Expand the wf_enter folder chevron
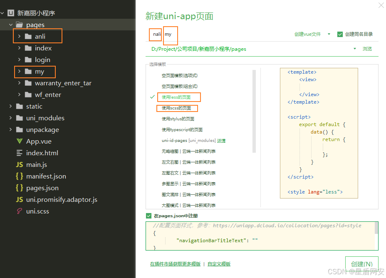This screenshot has width=386, height=278. 19,94
